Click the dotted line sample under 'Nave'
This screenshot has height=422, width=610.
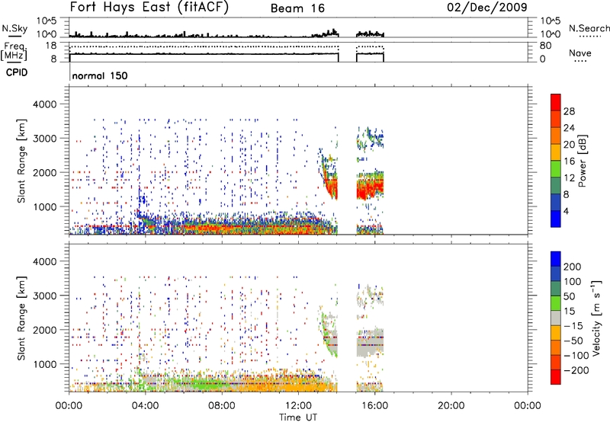(x=580, y=61)
